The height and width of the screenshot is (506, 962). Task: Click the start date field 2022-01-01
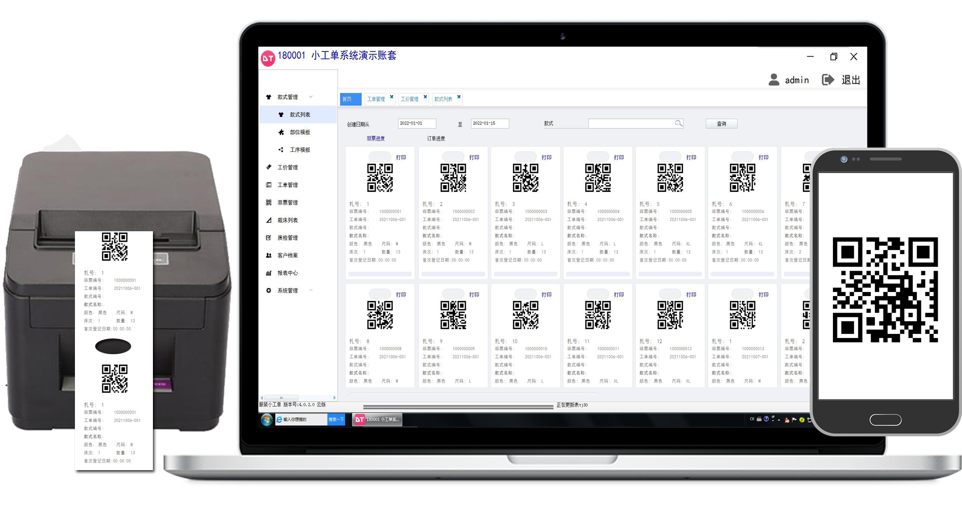pyautogui.click(x=417, y=123)
